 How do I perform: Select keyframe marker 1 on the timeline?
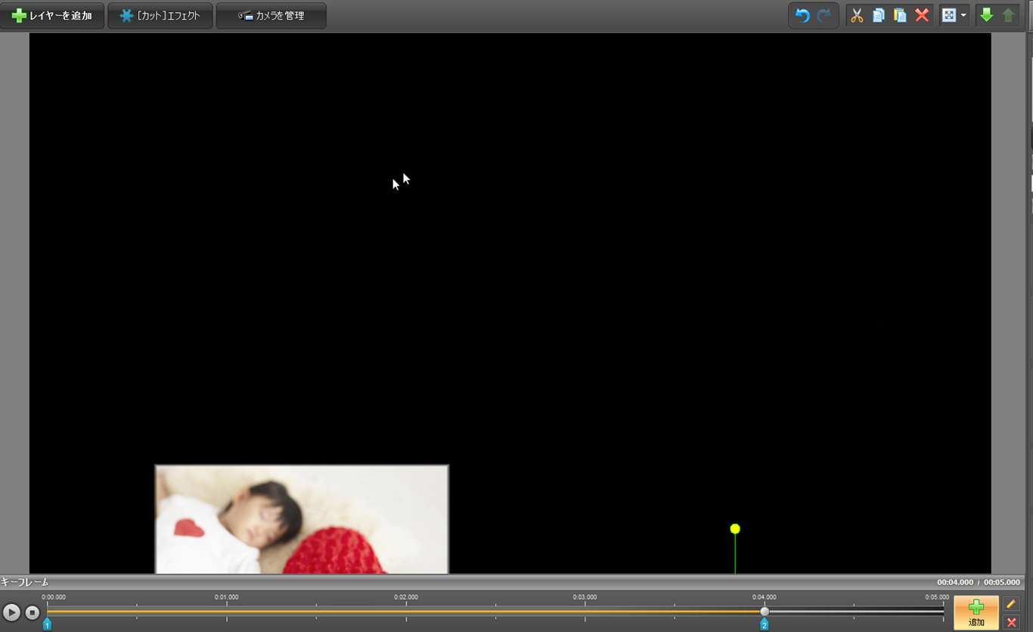47,624
